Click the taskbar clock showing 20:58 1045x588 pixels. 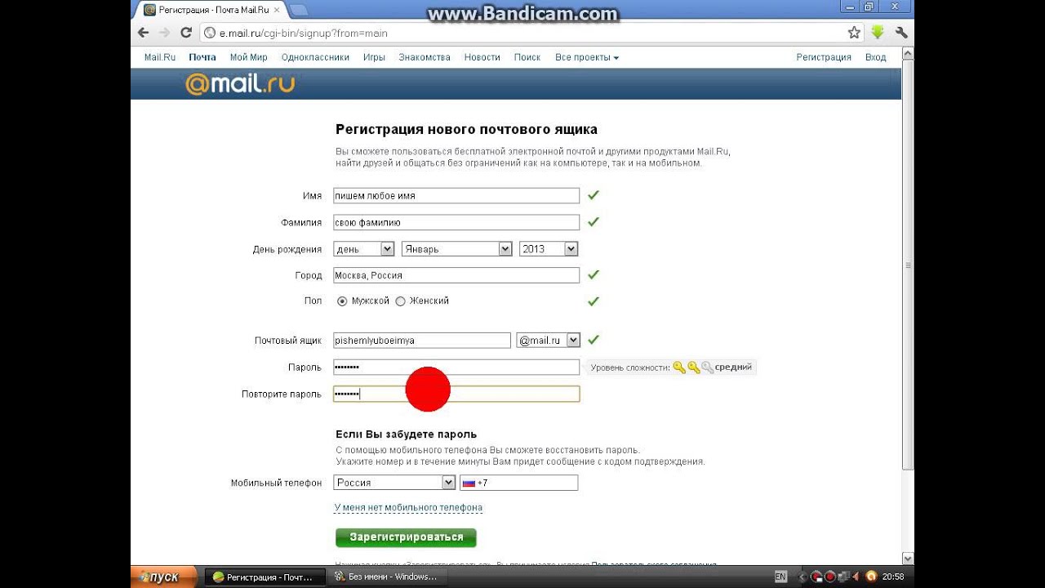tap(893, 577)
